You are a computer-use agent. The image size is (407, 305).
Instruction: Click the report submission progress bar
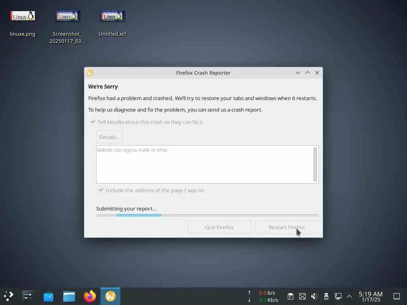(x=207, y=215)
